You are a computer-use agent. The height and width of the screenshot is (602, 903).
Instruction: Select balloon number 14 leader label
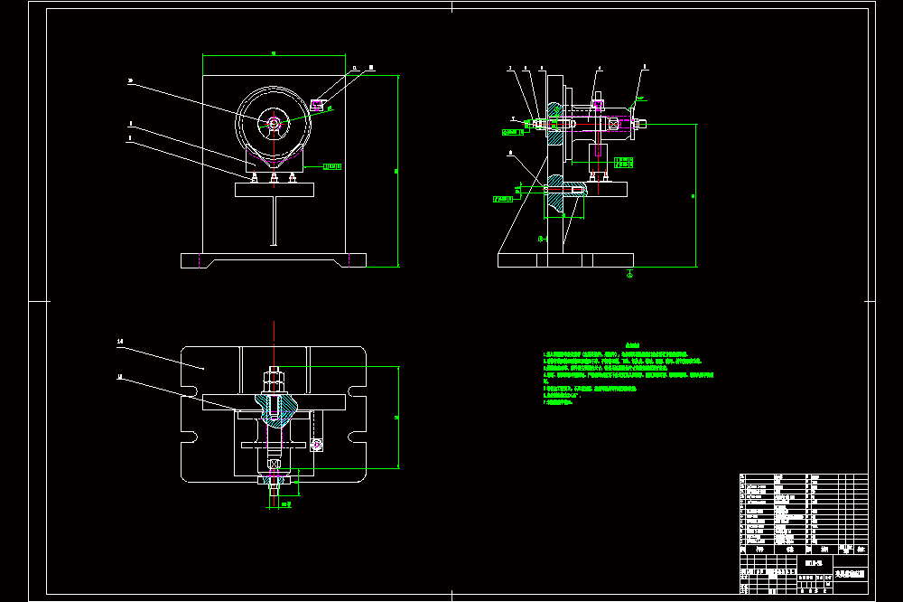click(x=120, y=342)
